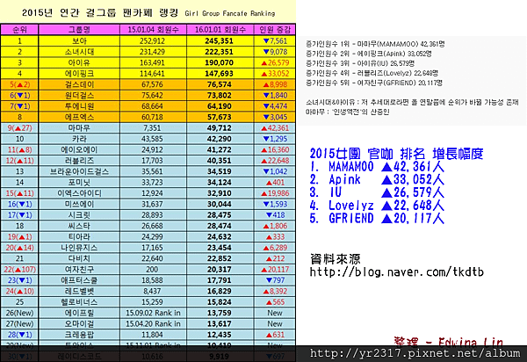Click the blue 'IU ▲26,579人' line
This screenshot has width=527, height=362.
click(x=377, y=192)
